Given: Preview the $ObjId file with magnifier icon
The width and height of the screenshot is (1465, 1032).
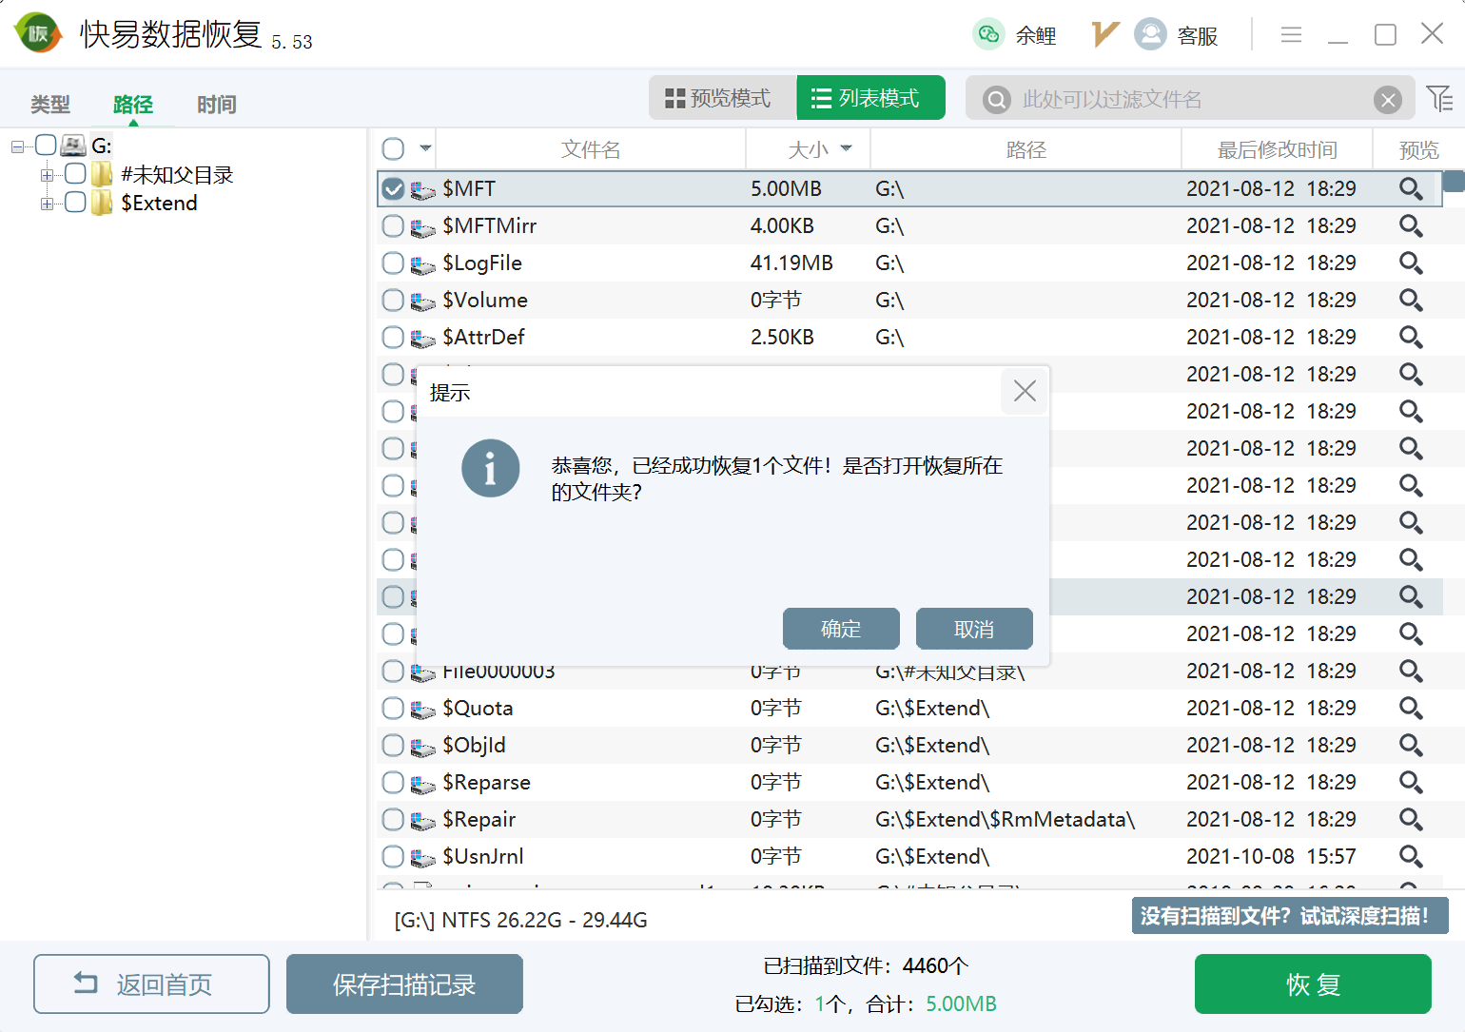Looking at the screenshot, I should (x=1411, y=746).
